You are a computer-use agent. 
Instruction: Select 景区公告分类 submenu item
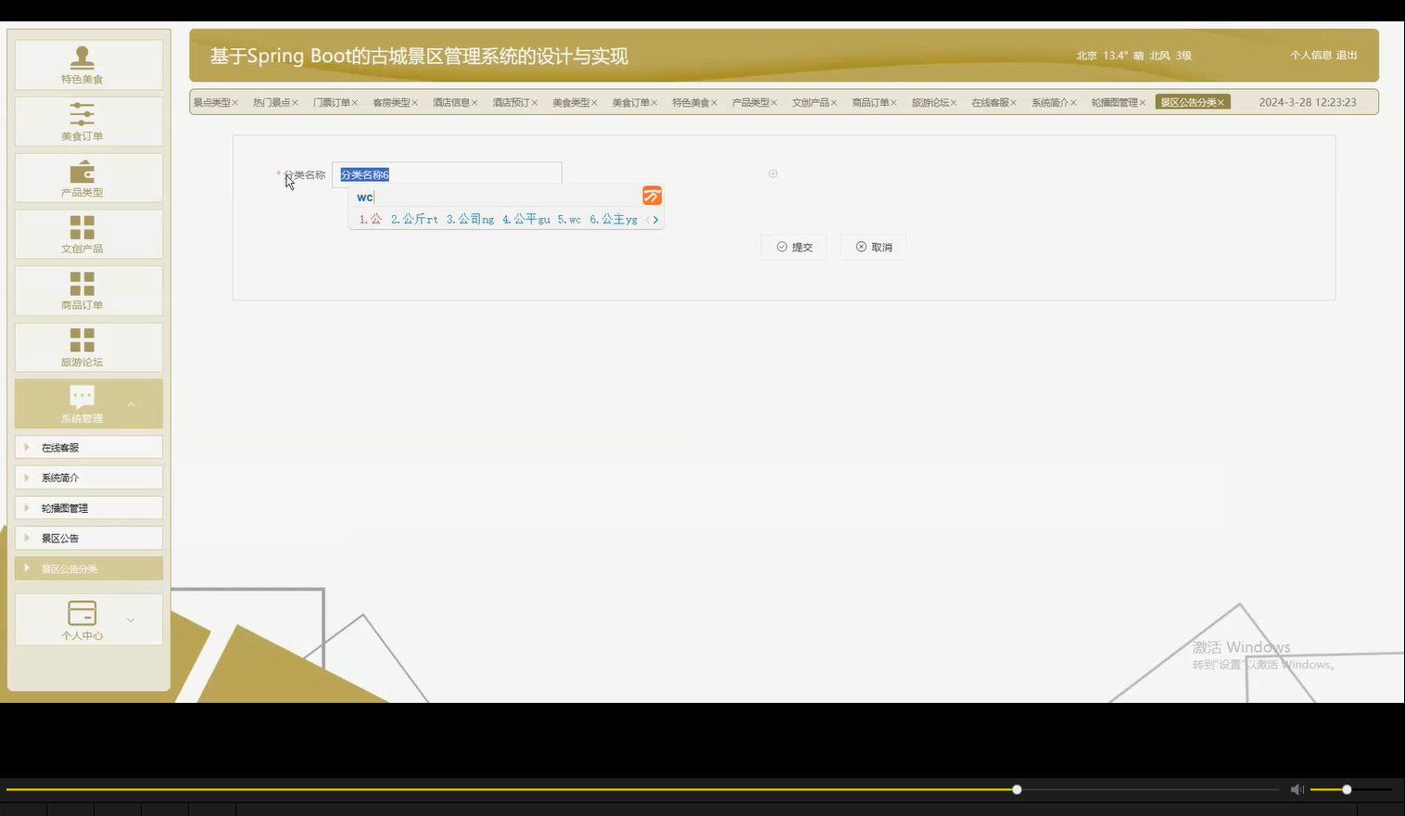88,568
